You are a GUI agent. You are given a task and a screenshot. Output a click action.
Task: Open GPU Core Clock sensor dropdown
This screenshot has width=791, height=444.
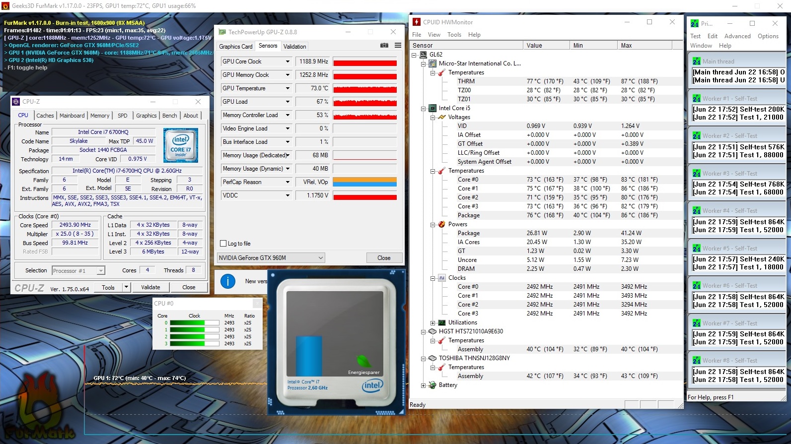click(x=288, y=62)
